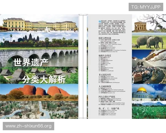Click the Mausoleum entry
This screenshot has width=166, height=133.
pyautogui.click(x=104, y=81)
